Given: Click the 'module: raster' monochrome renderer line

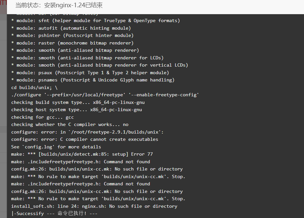Looking at the screenshot, I should (72, 43).
